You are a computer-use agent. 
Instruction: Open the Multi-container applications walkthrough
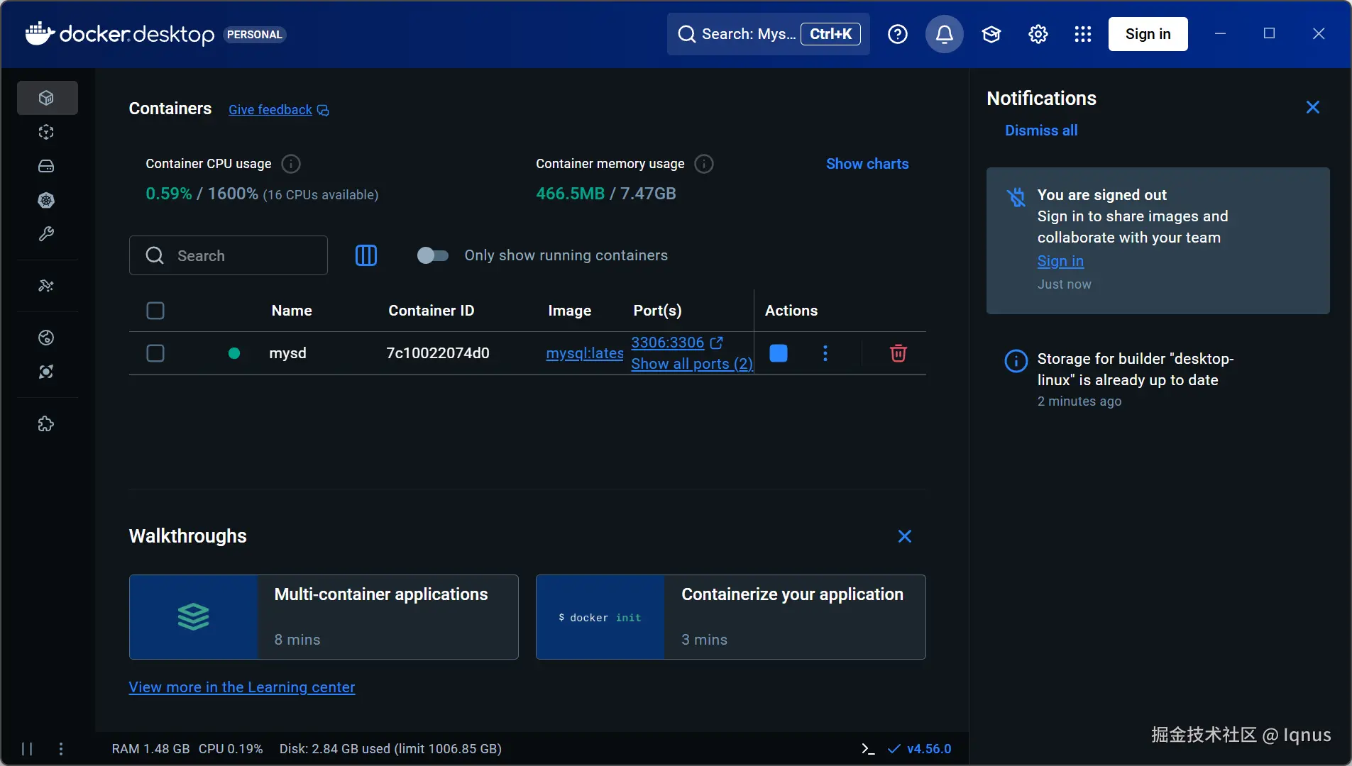point(324,617)
